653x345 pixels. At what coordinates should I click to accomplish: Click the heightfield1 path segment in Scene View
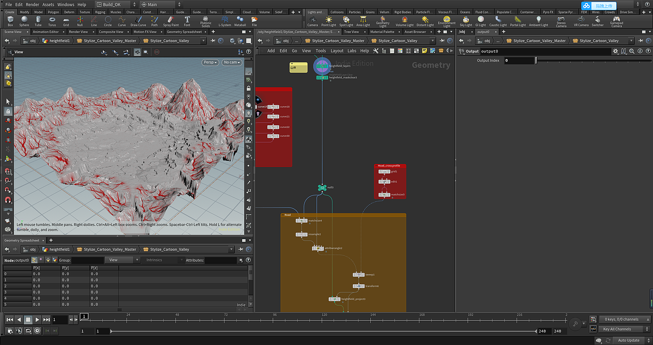56,41
